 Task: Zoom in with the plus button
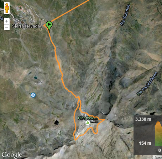[x=7, y=21]
